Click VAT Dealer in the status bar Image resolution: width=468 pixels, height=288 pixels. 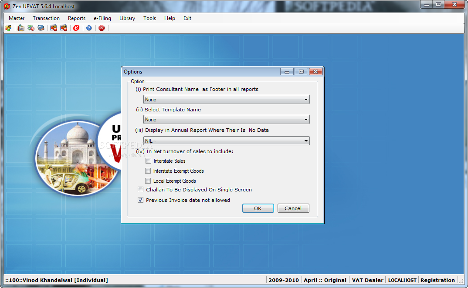368,280
